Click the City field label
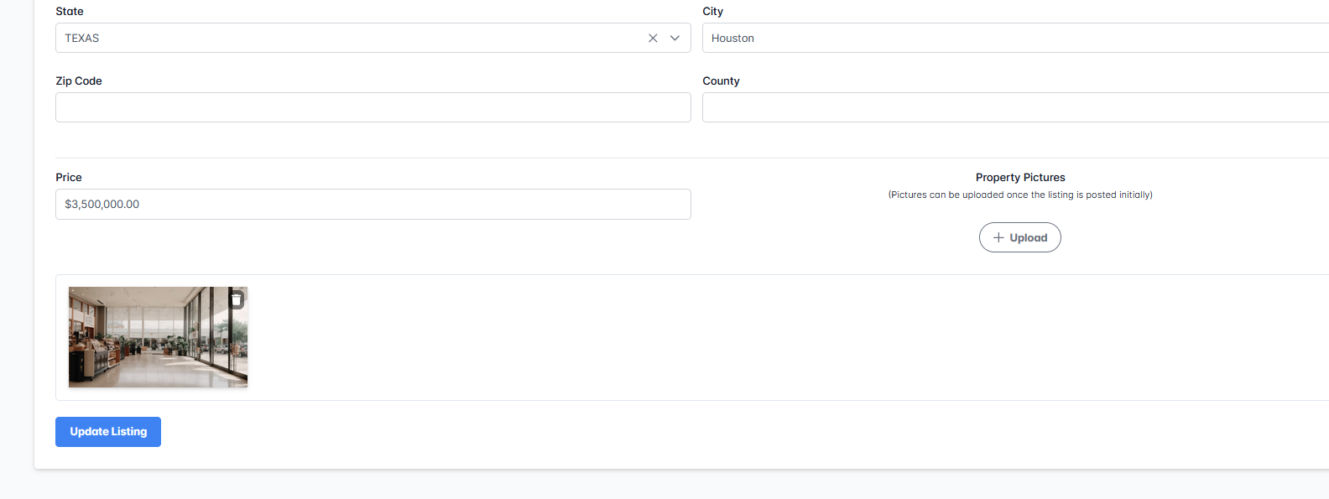 pos(712,12)
